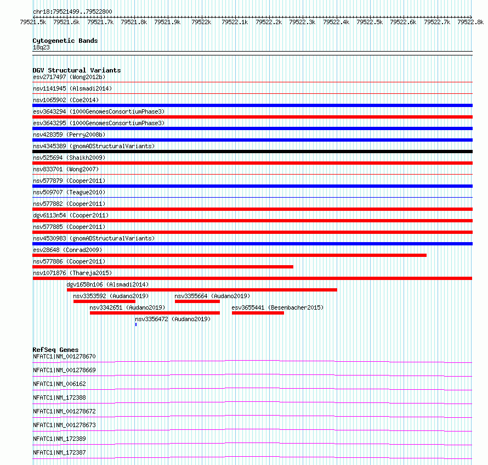The image size is (488, 465).
Task: Click the 79522.7k ruler tick label
Action: coord(437,22)
